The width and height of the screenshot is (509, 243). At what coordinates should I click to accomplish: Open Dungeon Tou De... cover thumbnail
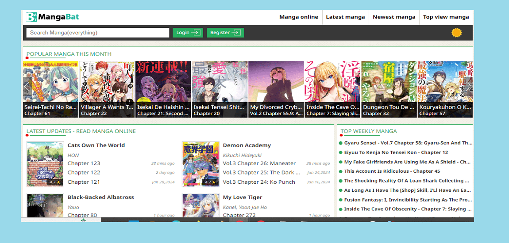pos(389,89)
